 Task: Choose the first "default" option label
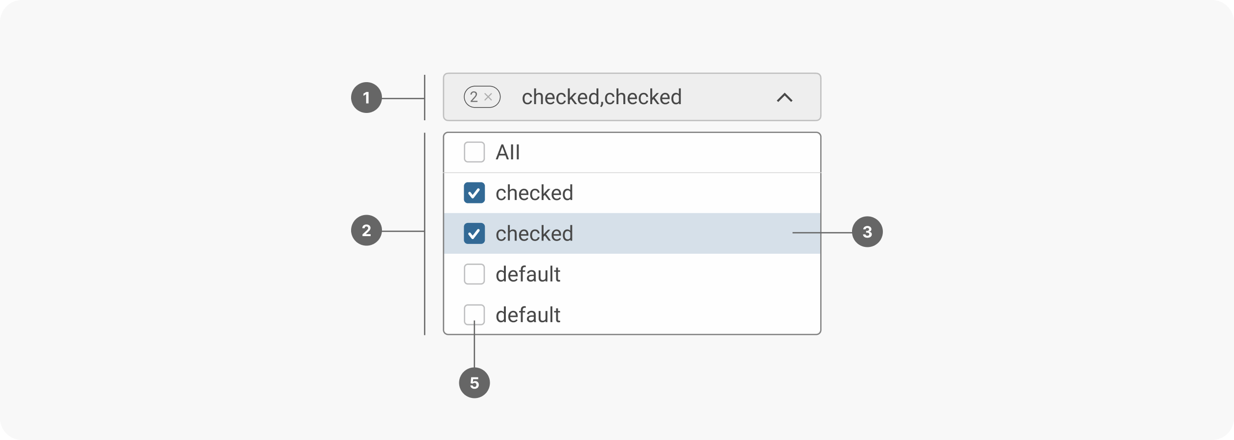click(x=528, y=274)
